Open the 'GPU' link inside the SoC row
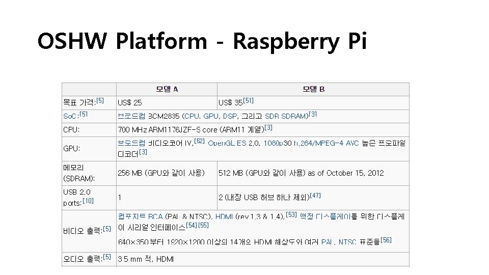 tap(211, 116)
